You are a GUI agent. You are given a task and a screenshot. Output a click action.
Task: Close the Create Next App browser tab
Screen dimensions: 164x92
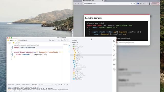(x=102, y=1)
